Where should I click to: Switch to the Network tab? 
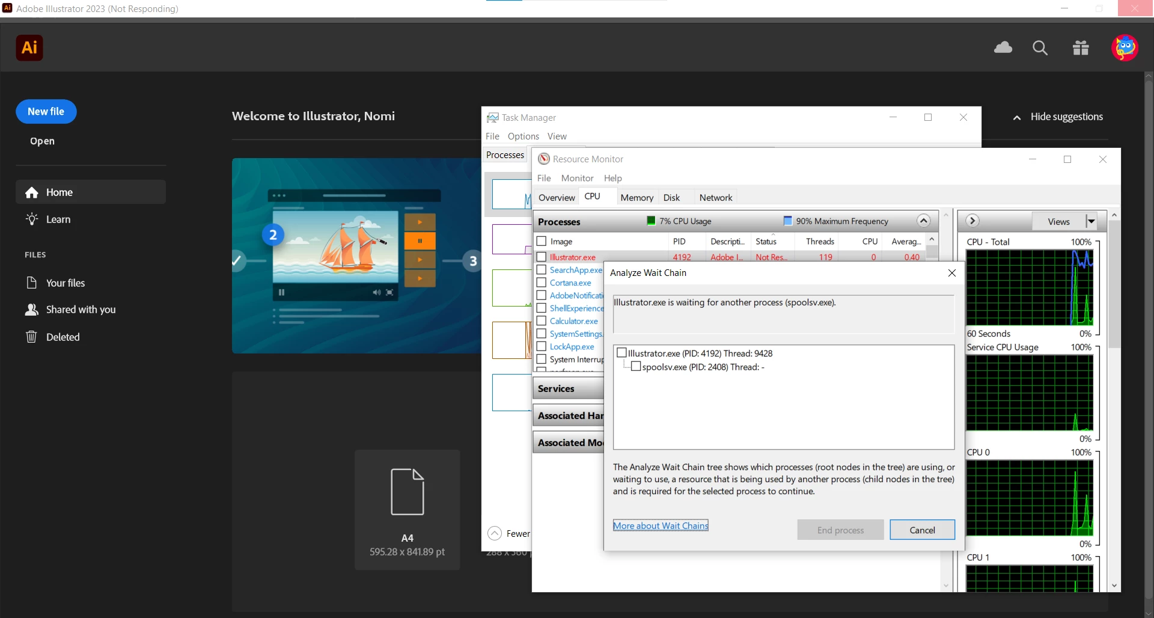[716, 198]
